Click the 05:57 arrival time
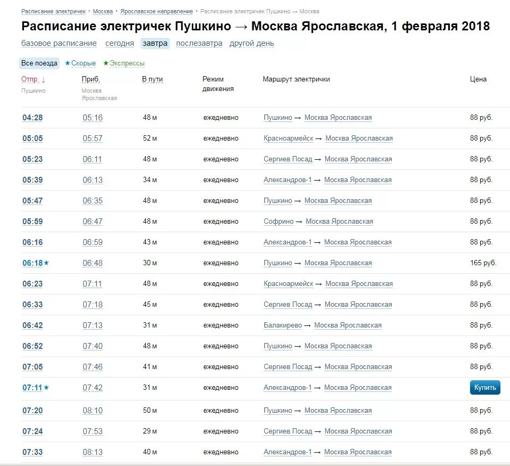Screen dimensions: 510x466 coord(93,138)
